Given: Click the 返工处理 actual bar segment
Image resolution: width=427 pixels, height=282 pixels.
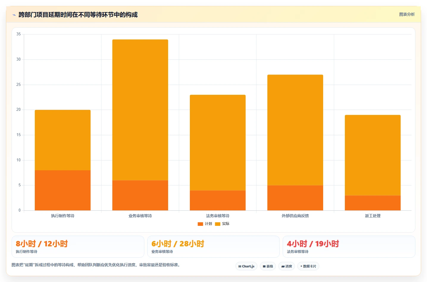Looking at the screenshot, I should (373, 155).
